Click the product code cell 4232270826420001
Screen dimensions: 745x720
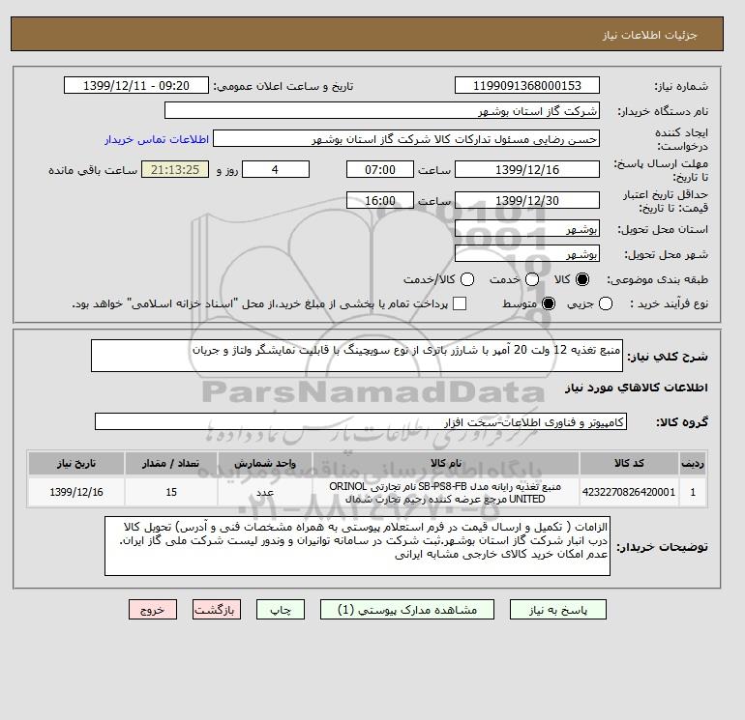629,492
